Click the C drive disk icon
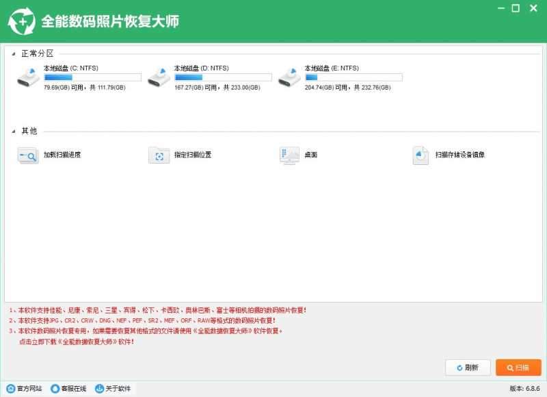Viewport: 547px width, 397px height. coord(29,77)
